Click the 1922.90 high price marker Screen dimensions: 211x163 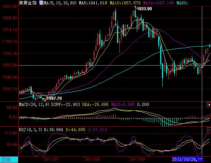pos(144,9)
